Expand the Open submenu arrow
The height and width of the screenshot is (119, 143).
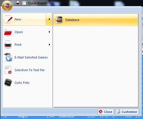point(49,32)
